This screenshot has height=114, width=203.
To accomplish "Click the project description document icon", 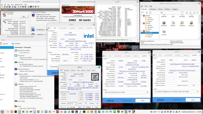I will pos(4,15).
